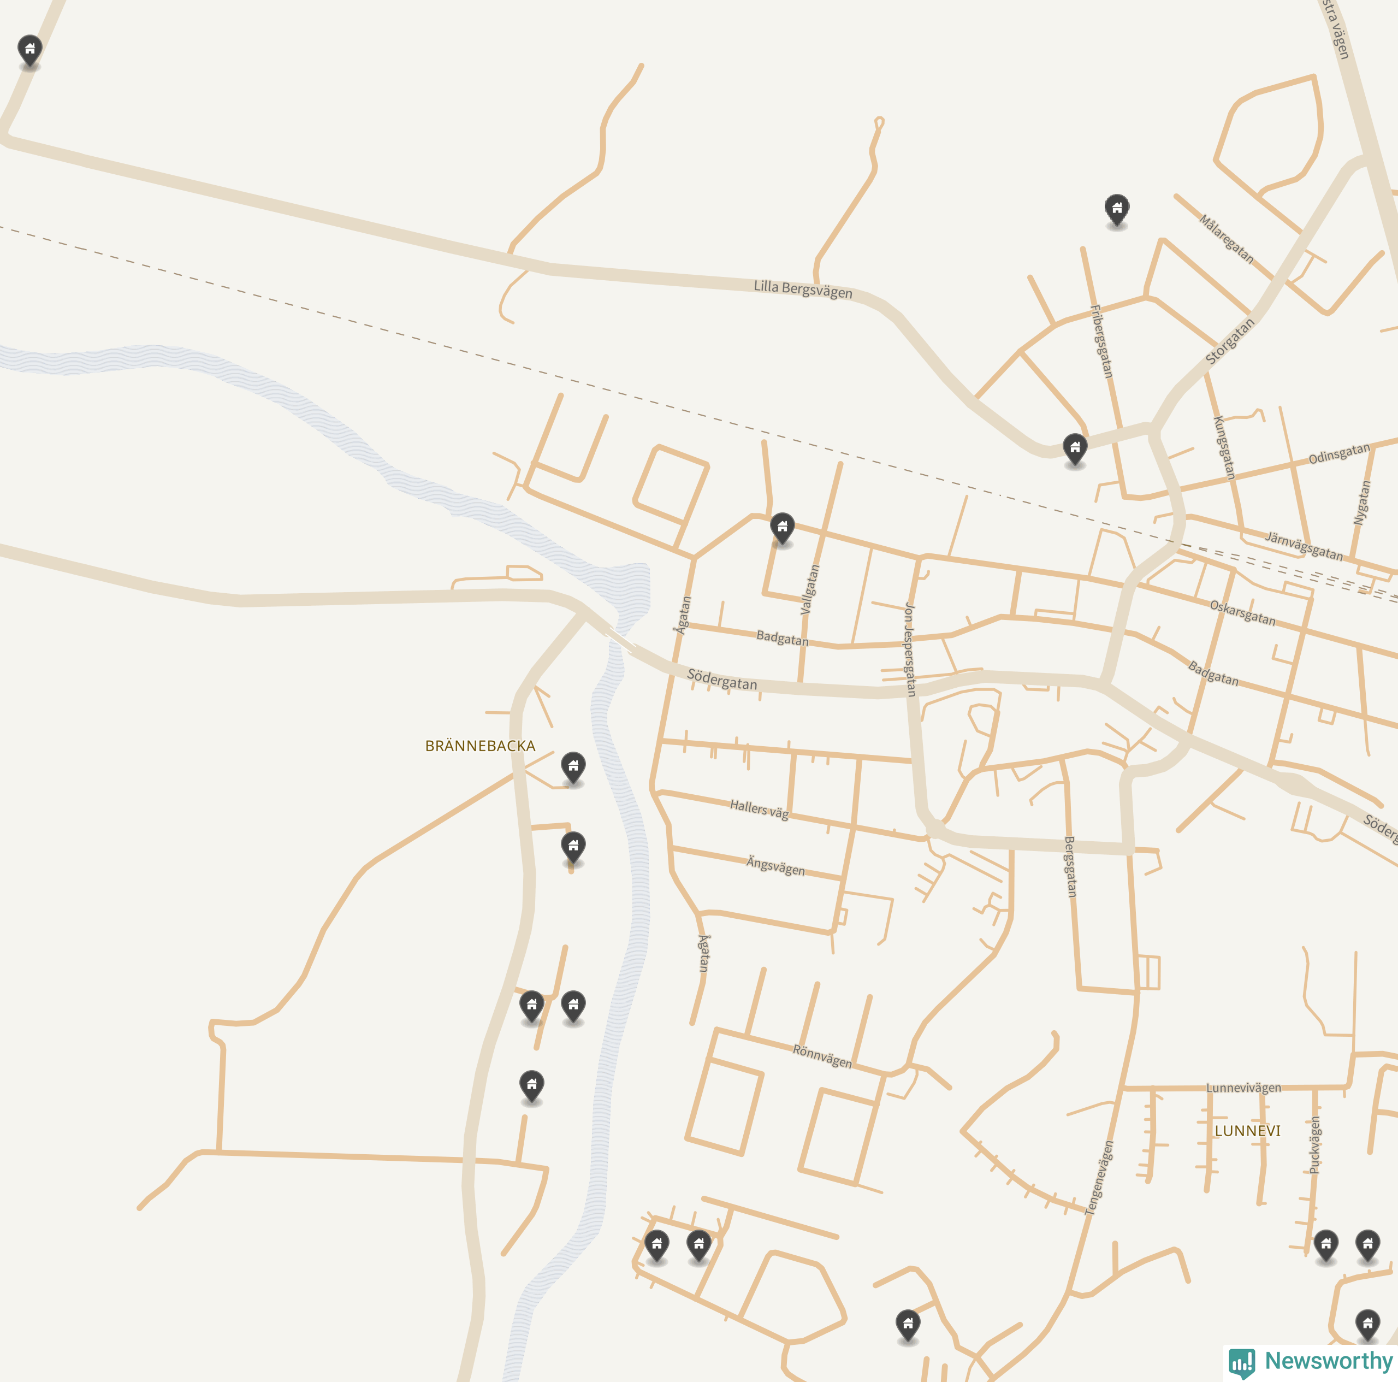Click the Storgatan street label
This screenshot has height=1382, width=1398.
pyautogui.click(x=1229, y=342)
